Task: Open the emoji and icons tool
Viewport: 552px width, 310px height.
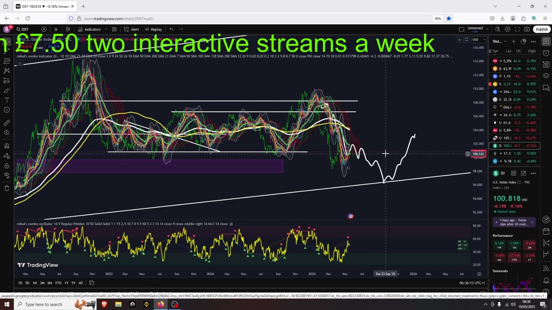Action: point(6,110)
